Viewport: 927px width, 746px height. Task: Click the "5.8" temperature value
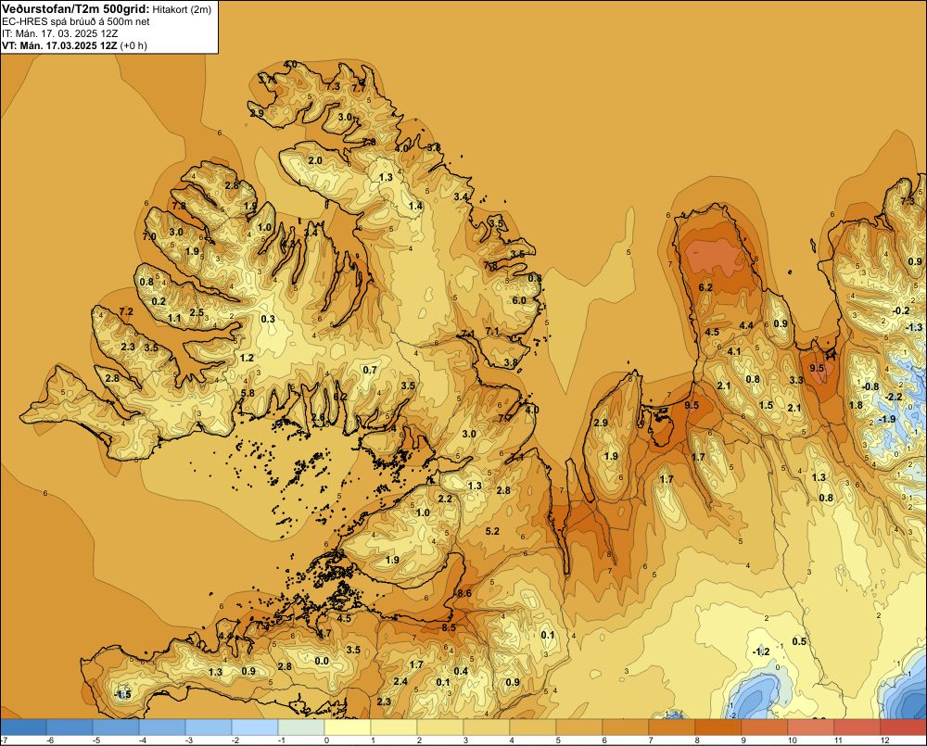click(248, 393)
